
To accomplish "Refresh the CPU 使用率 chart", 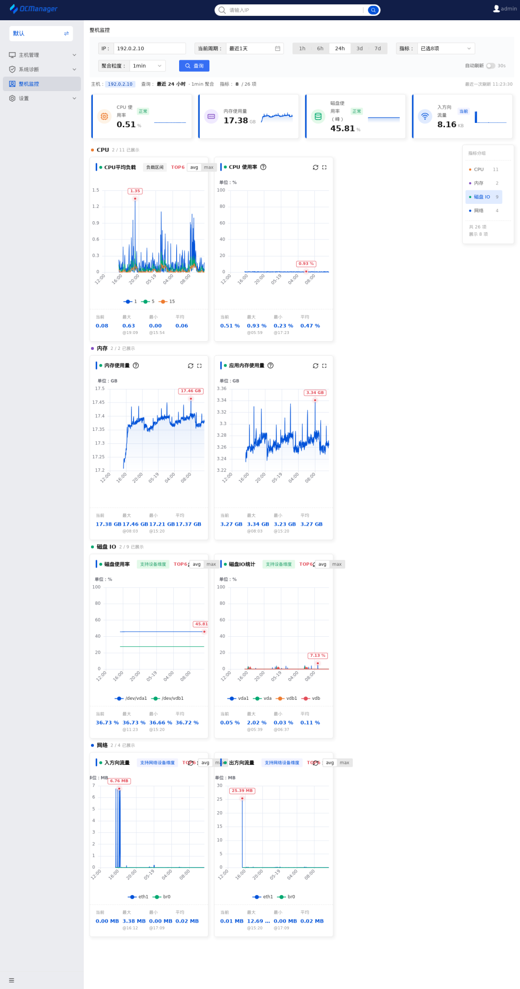I will 315,167.
